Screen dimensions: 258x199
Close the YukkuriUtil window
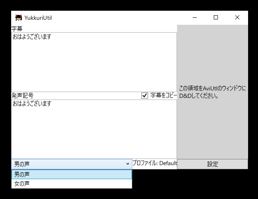pyautogui.click(x=237, y=17)
